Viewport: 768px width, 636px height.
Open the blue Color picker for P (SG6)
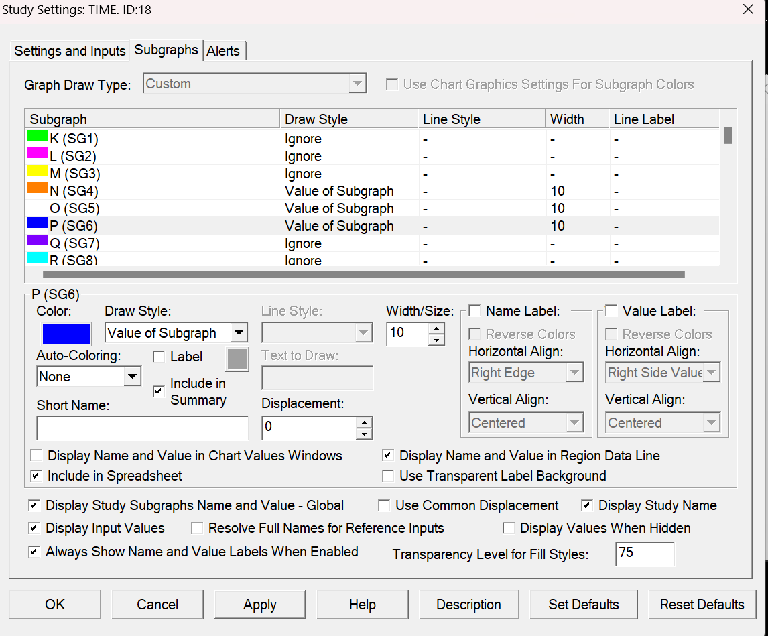[66, 334]
